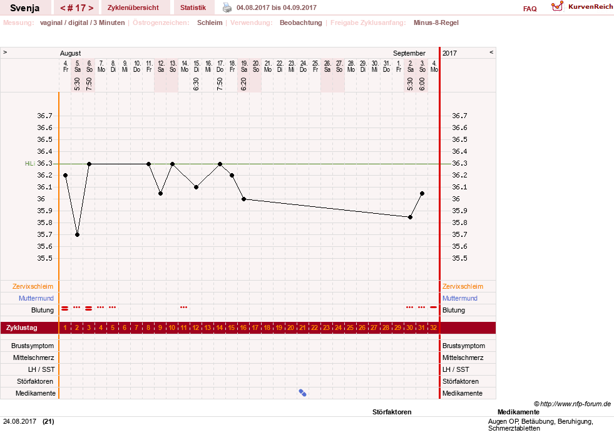Click the heavy bleeding marker on cycle day 3
The image size is (614, 445).
click(x=88, y=309)
